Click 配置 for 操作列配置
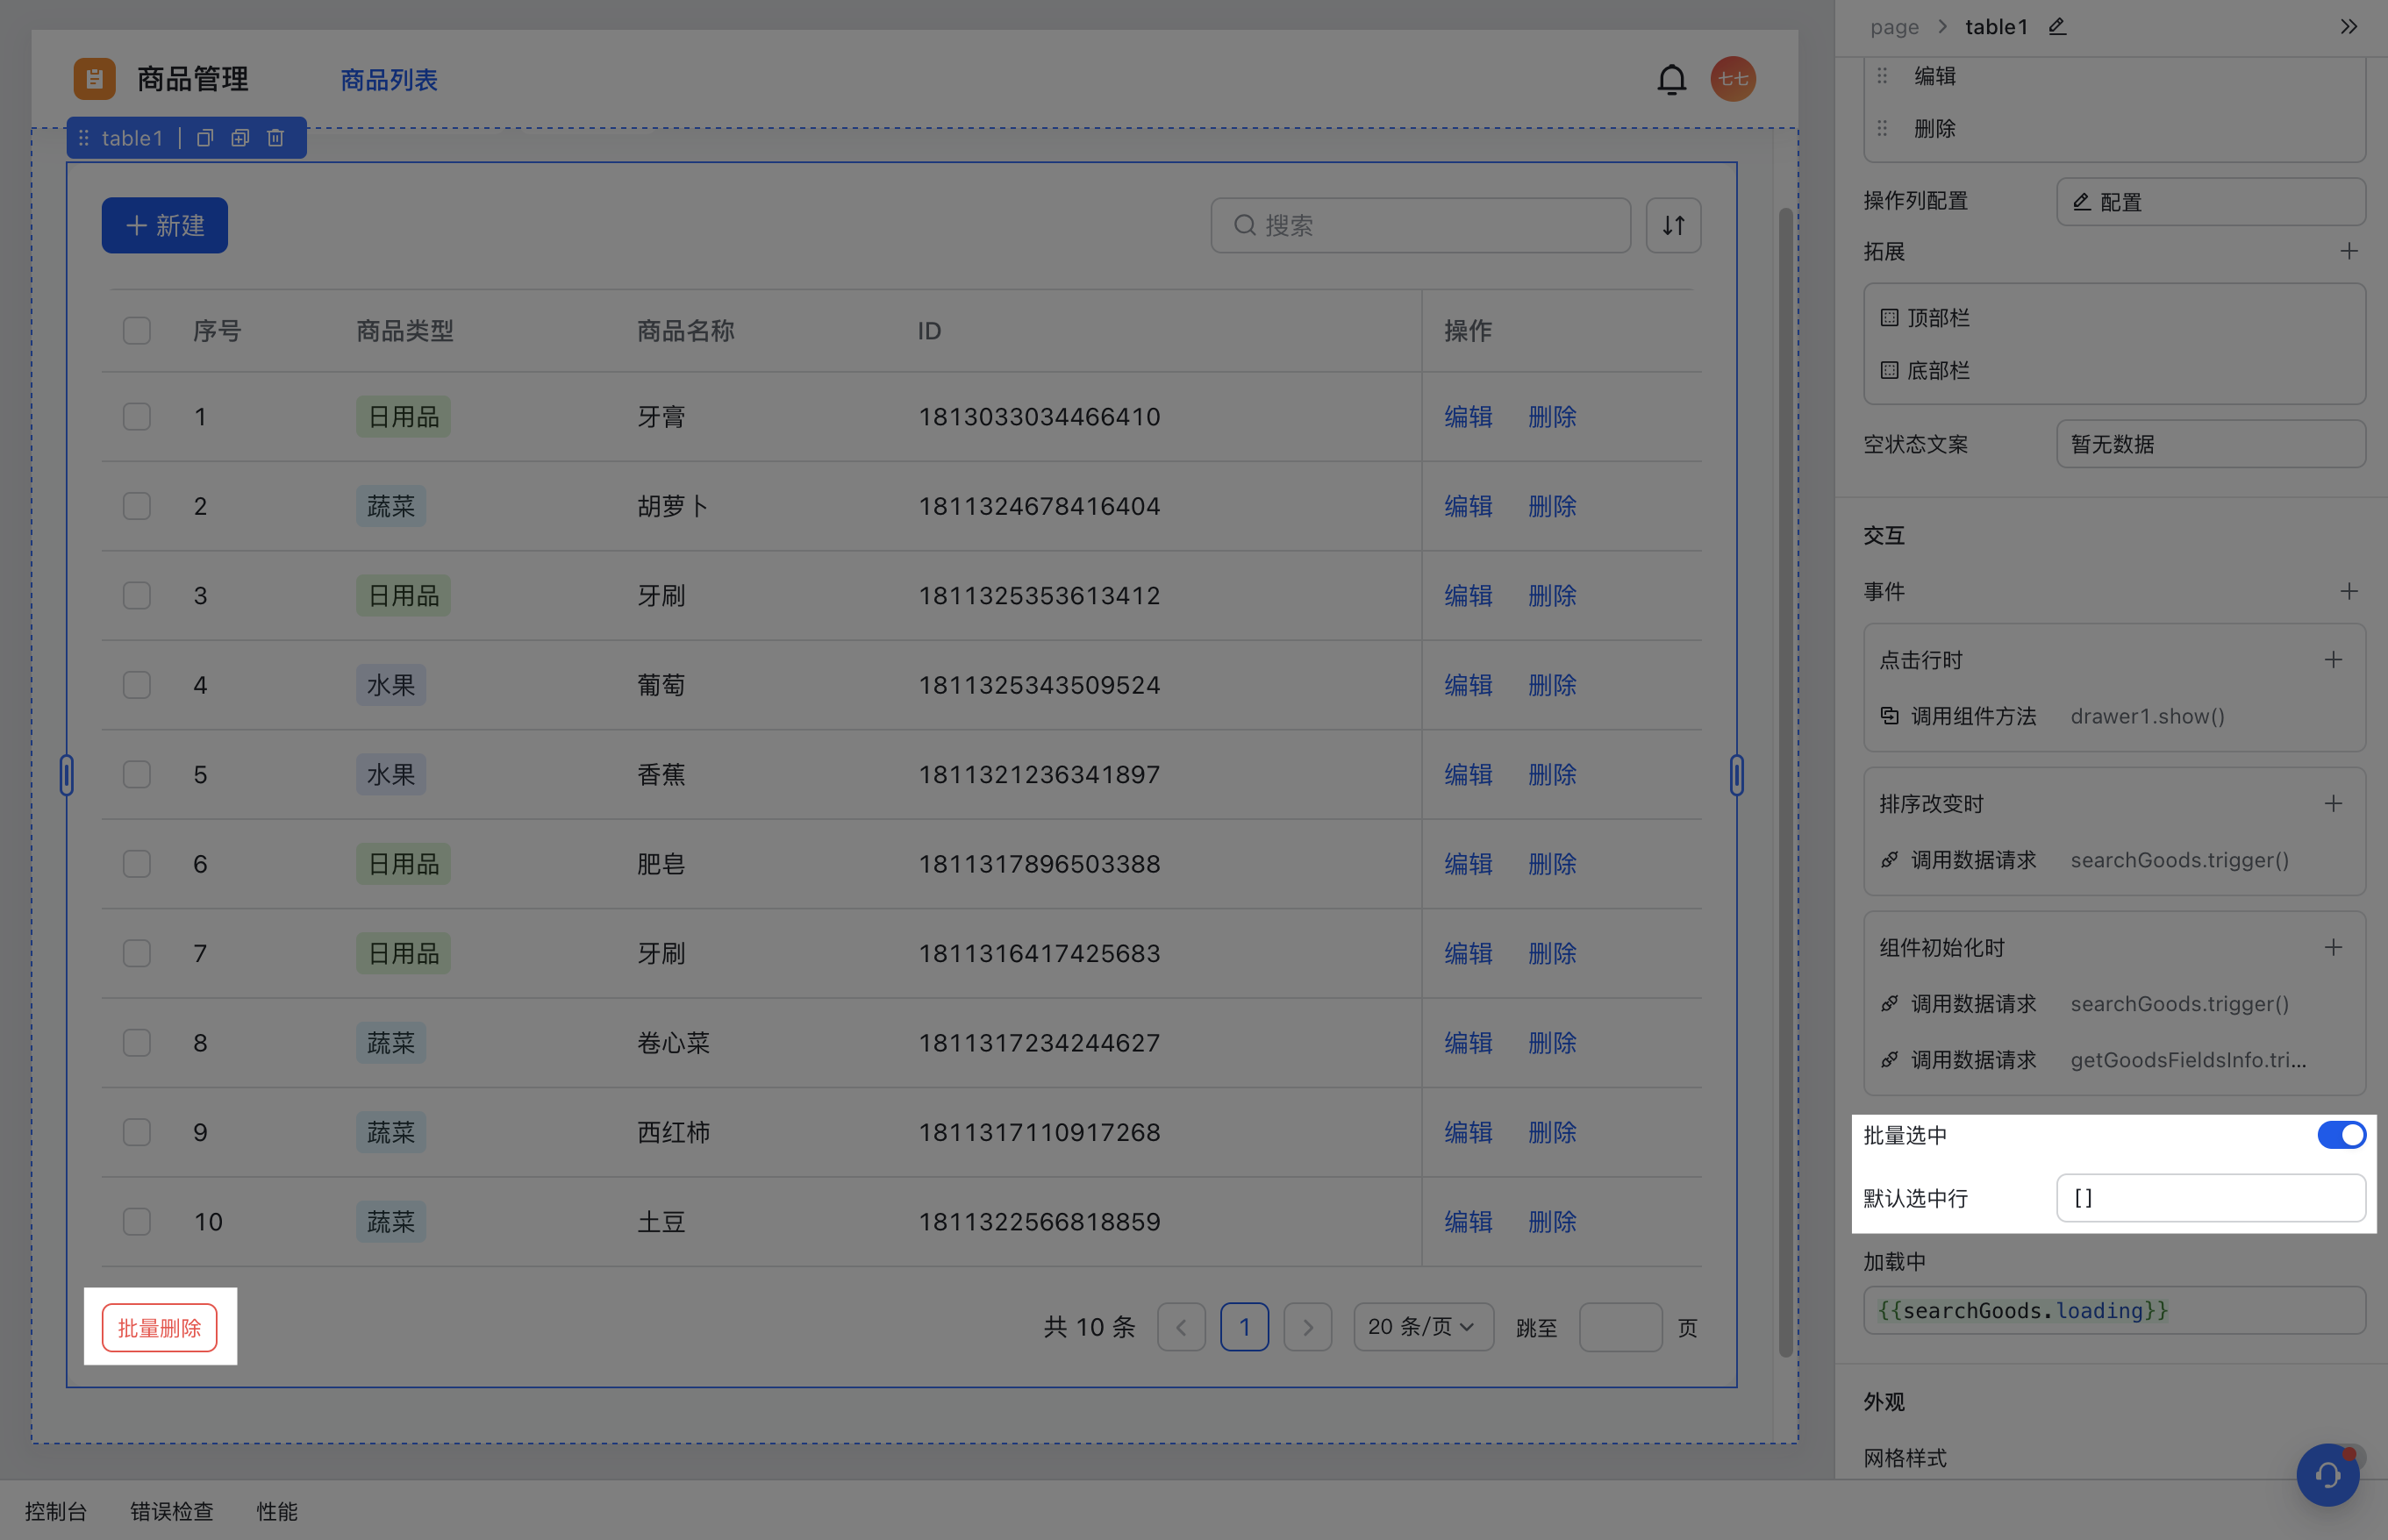 pyautogui.click(x=2211, y=202)
